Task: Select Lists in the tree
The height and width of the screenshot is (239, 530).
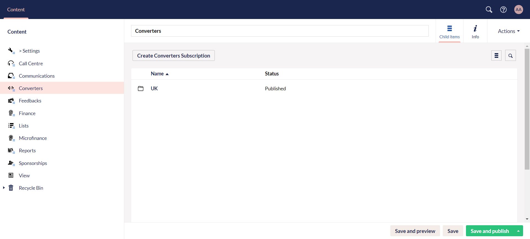Action: point(24,126)
